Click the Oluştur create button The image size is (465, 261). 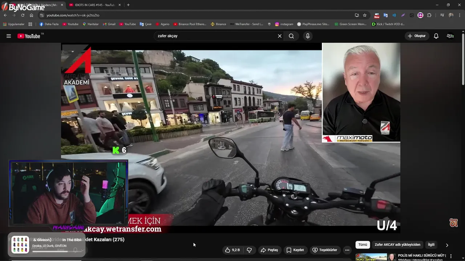(x=417, y=36)
